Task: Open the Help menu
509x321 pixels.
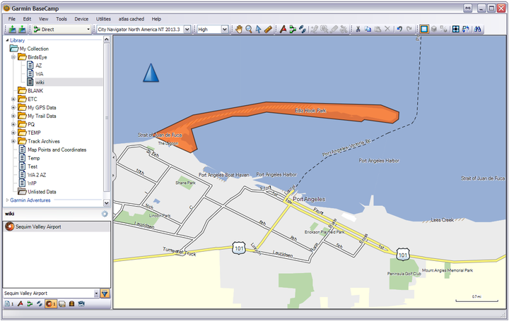Action: point(156,19)
